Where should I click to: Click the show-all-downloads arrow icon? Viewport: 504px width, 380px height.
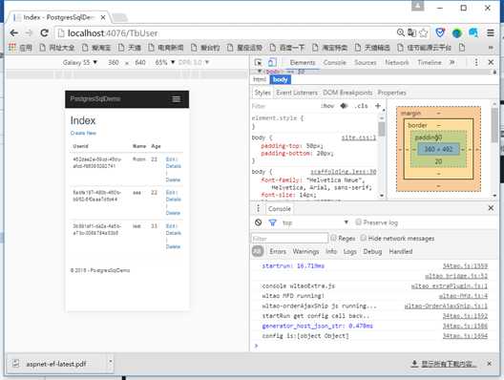click(x=414, y=364)
